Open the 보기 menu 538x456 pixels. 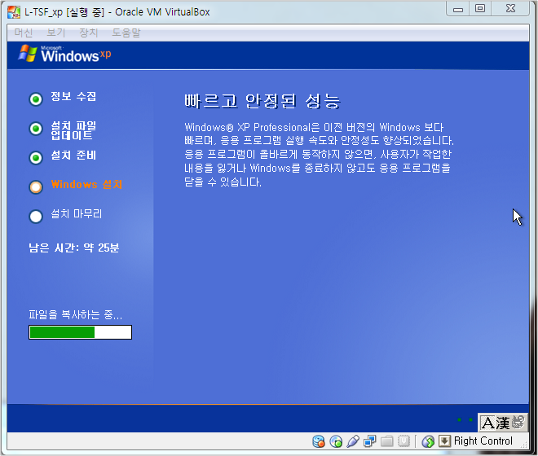tap(56, 33)
